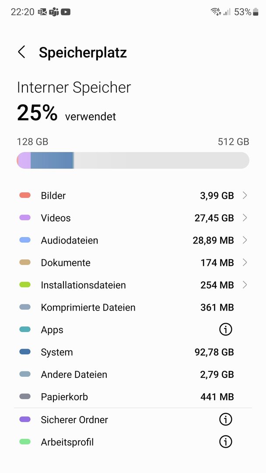Image resolution: width=266 pixels, height=473 pixels.
Task: Tap the Outlook notification icon in status bar
Action: [43, 12]
